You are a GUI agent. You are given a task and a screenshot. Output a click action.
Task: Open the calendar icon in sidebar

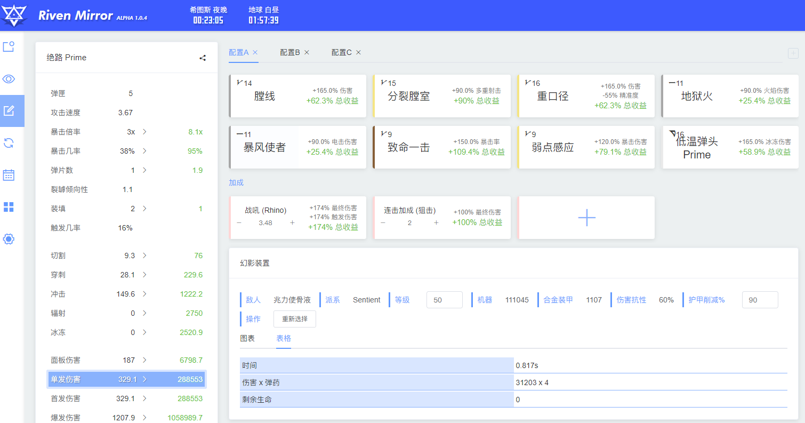pyautogui.click(x=9, y=175)
